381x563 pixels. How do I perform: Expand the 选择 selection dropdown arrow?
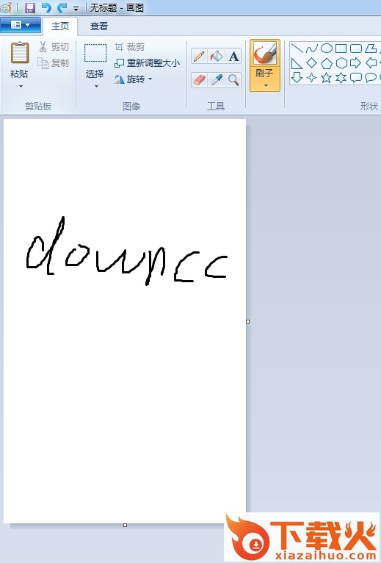[95, 86]
